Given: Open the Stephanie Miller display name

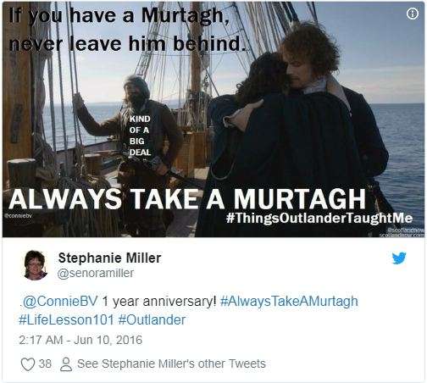Looking at the screenshot, I should [x=109, y=258].
